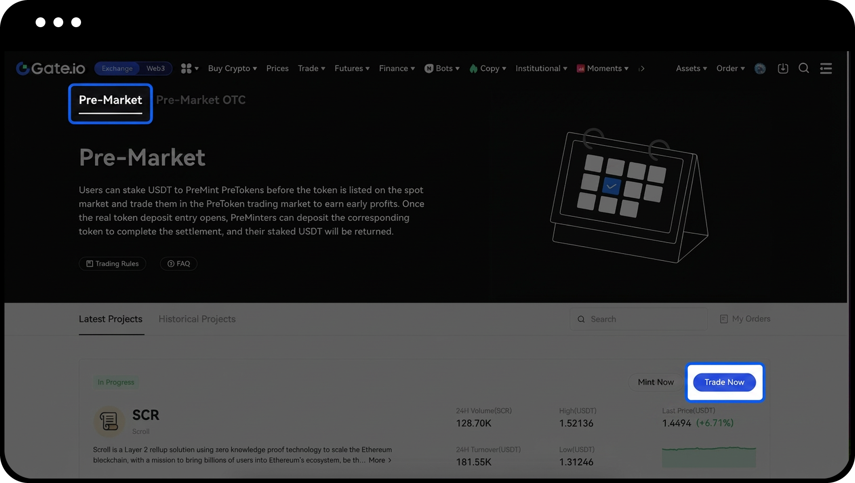Click the calendar illustration
Viewport: 855px width, 483px height.
coord(629,196)
